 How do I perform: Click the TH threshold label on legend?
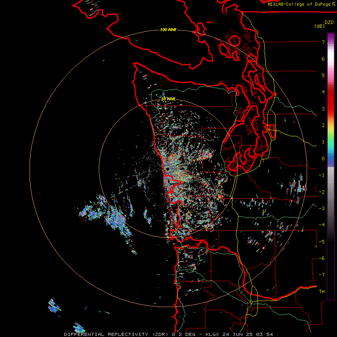point(322,291)
